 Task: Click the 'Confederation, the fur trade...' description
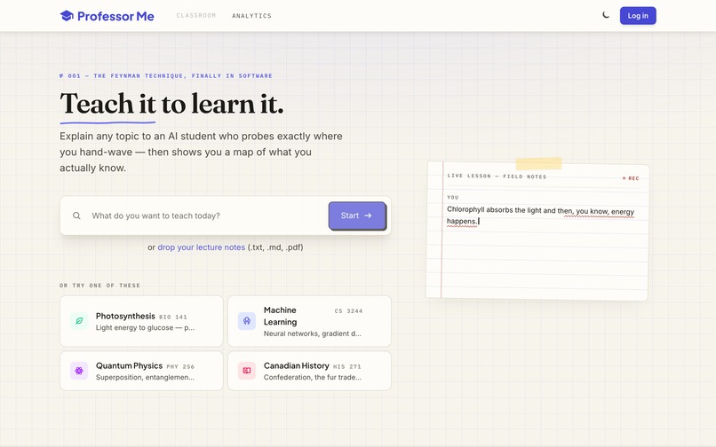313,378
